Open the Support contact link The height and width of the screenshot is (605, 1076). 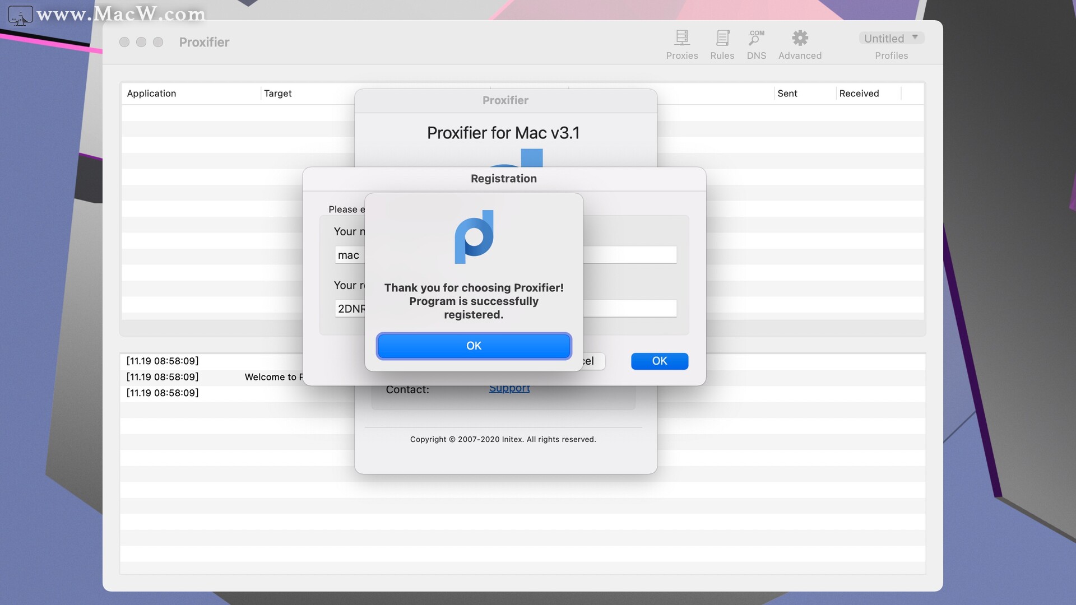tap(509, 388)
